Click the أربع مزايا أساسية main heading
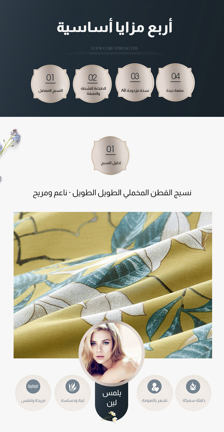This screenshot has height=432, width=224. tap(115, 28)
